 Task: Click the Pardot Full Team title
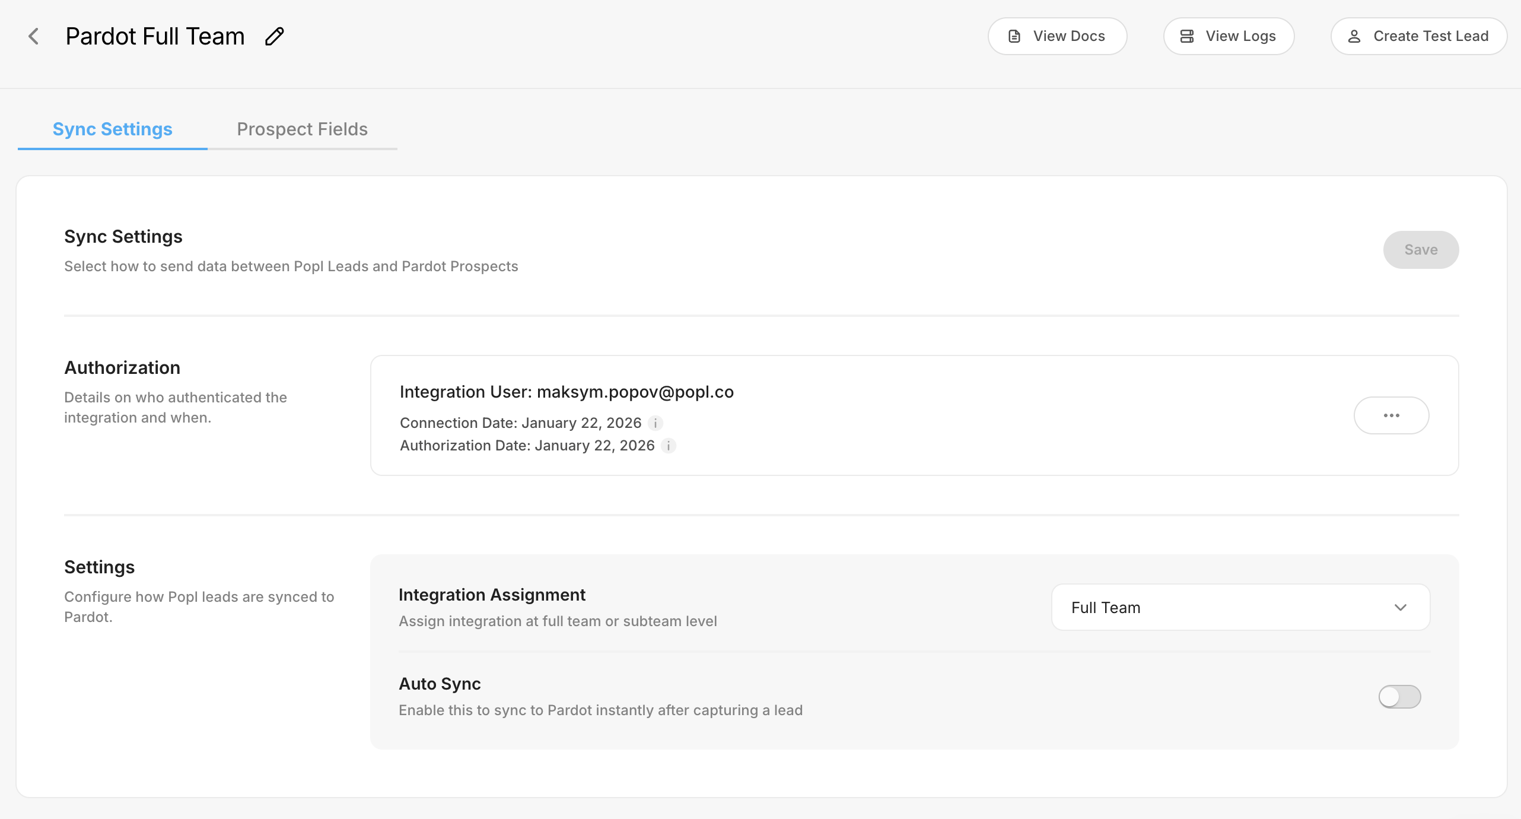point(155,36)
